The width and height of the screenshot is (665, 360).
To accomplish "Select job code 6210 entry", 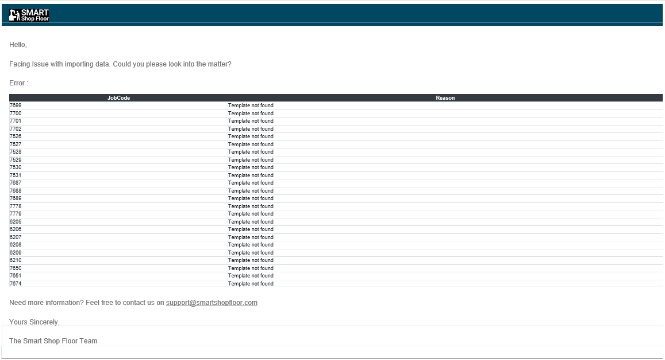I will pos(16,260).
